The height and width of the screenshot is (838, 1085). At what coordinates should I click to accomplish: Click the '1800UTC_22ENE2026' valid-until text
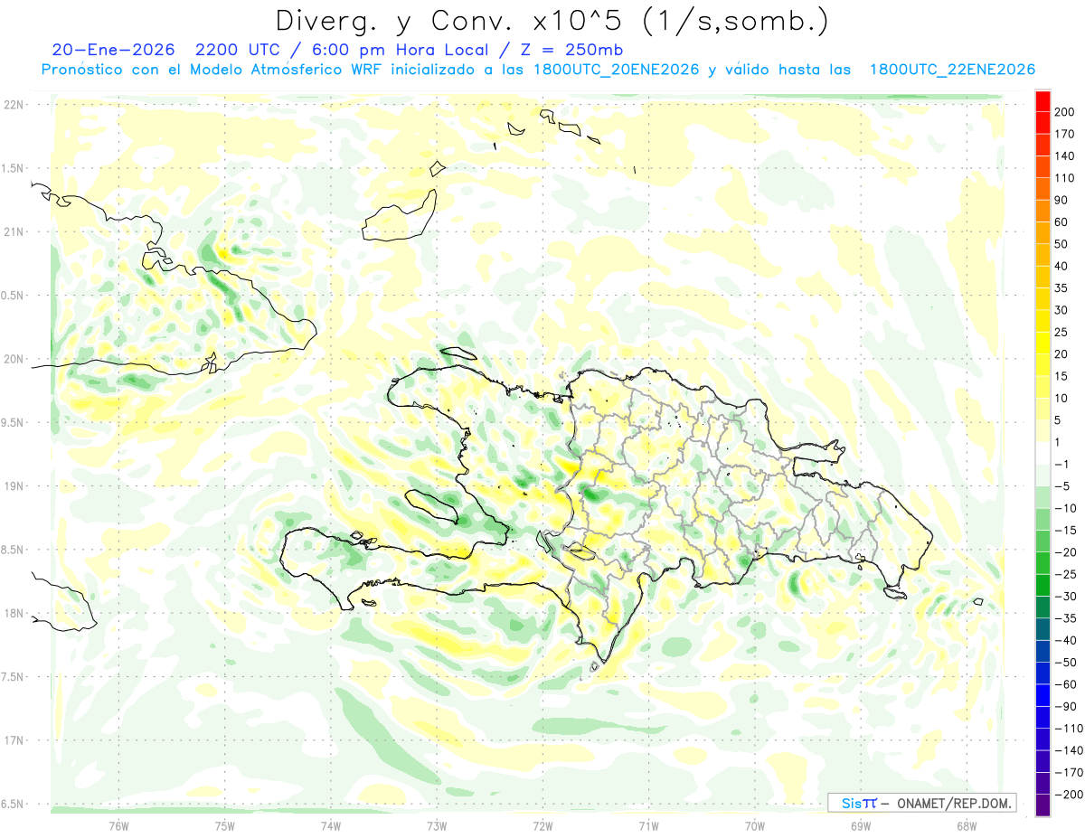951,70
